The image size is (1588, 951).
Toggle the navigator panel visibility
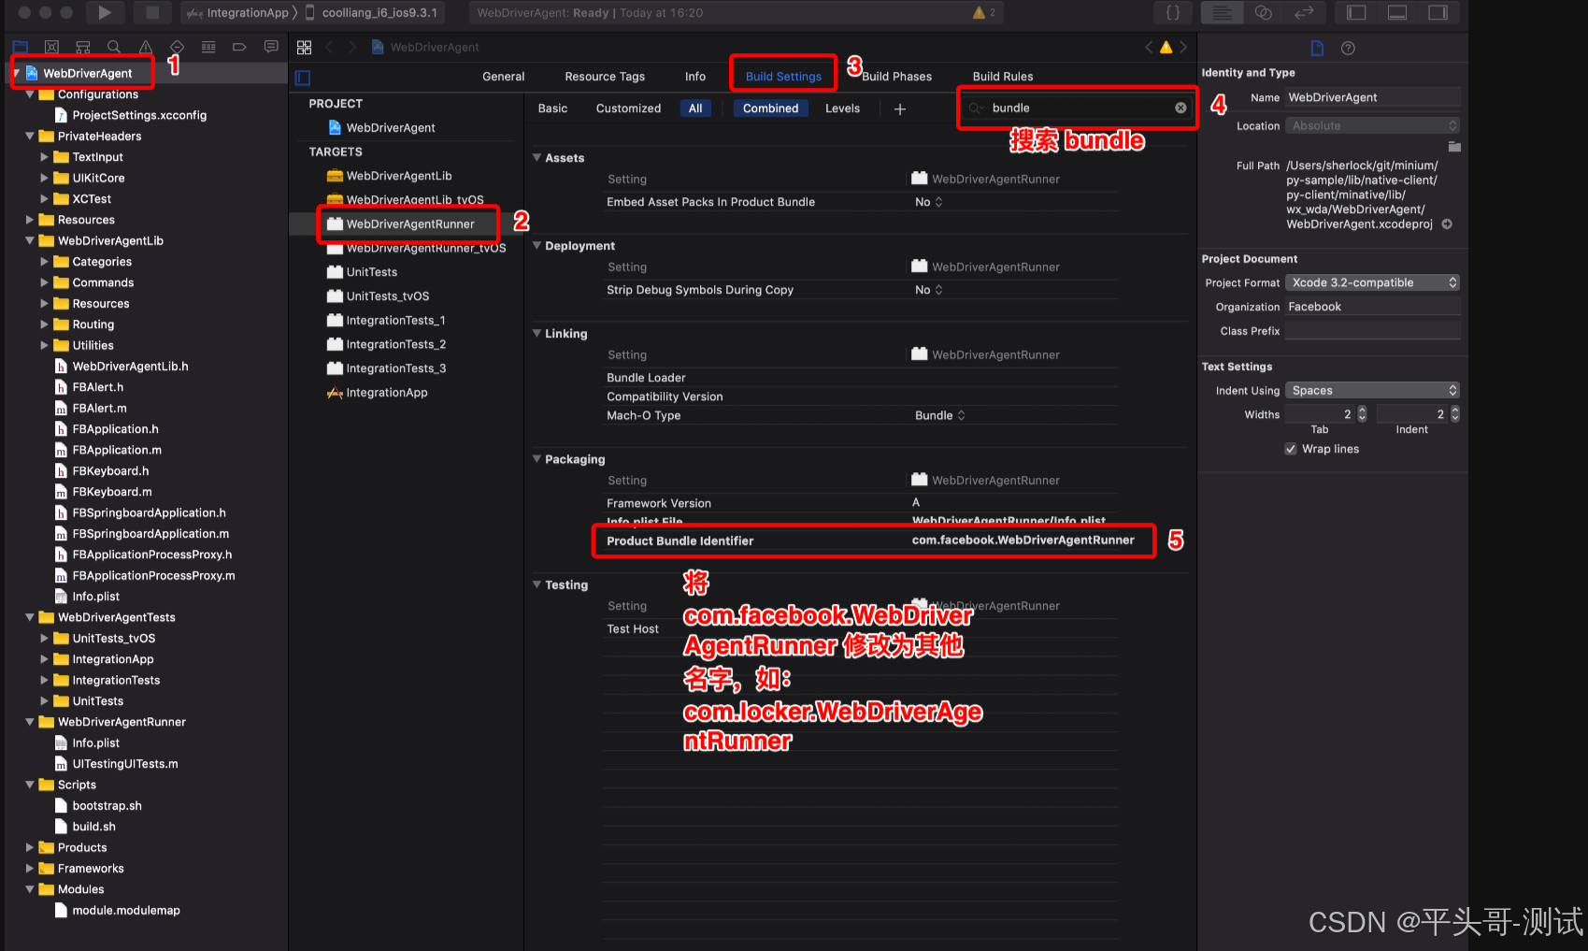1356,12
